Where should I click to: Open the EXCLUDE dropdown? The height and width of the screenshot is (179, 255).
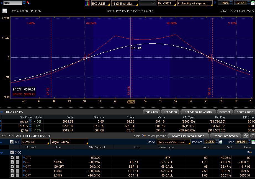click(101, 3)
